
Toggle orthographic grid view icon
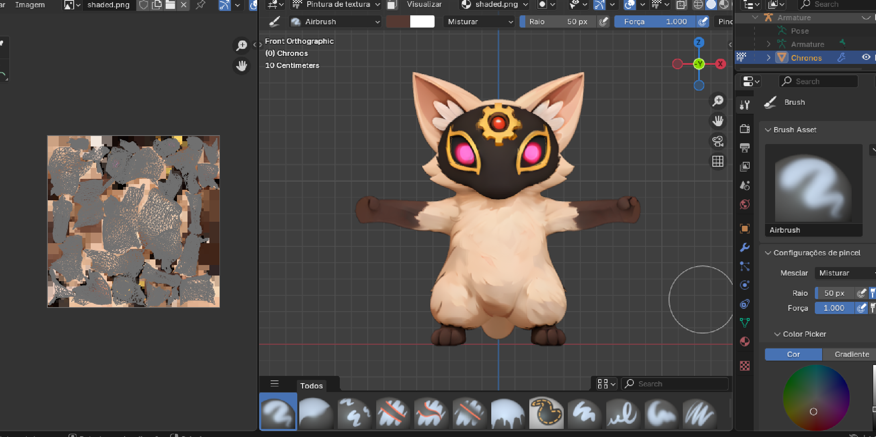[718, 161]
